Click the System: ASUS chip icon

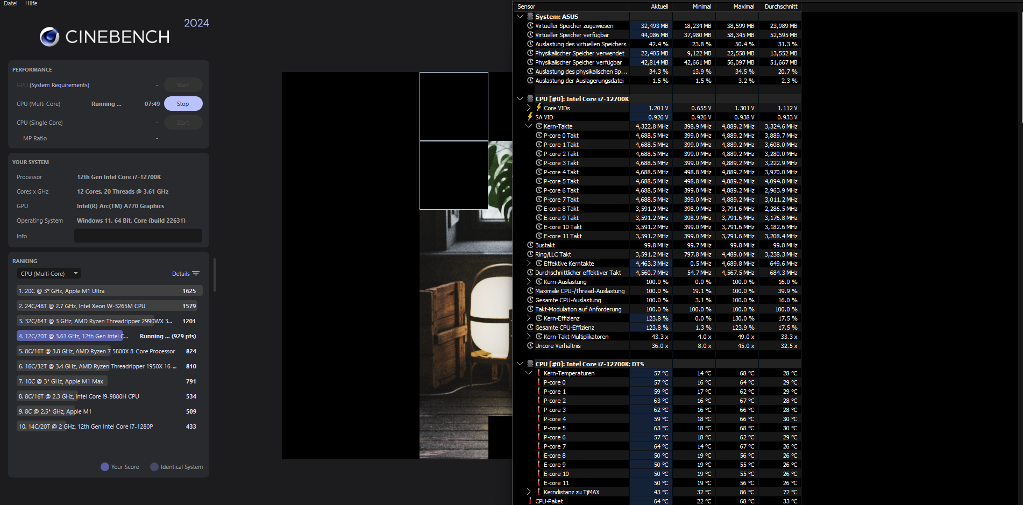(530, 17)
